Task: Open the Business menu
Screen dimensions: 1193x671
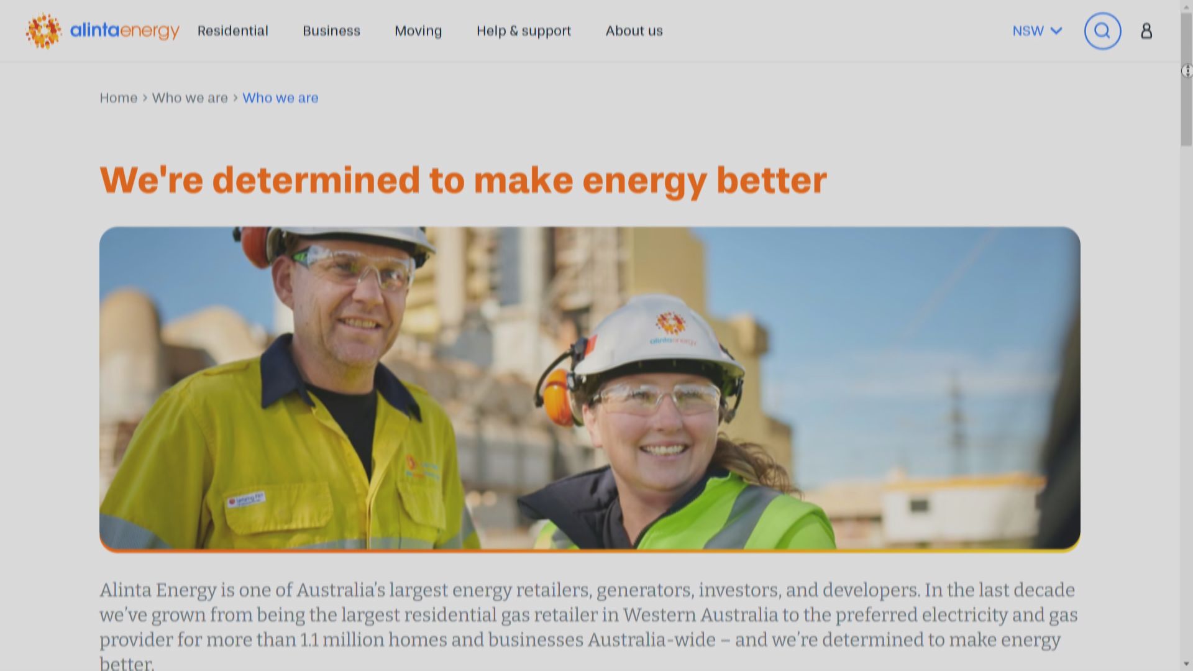Action: click(331, 31)
